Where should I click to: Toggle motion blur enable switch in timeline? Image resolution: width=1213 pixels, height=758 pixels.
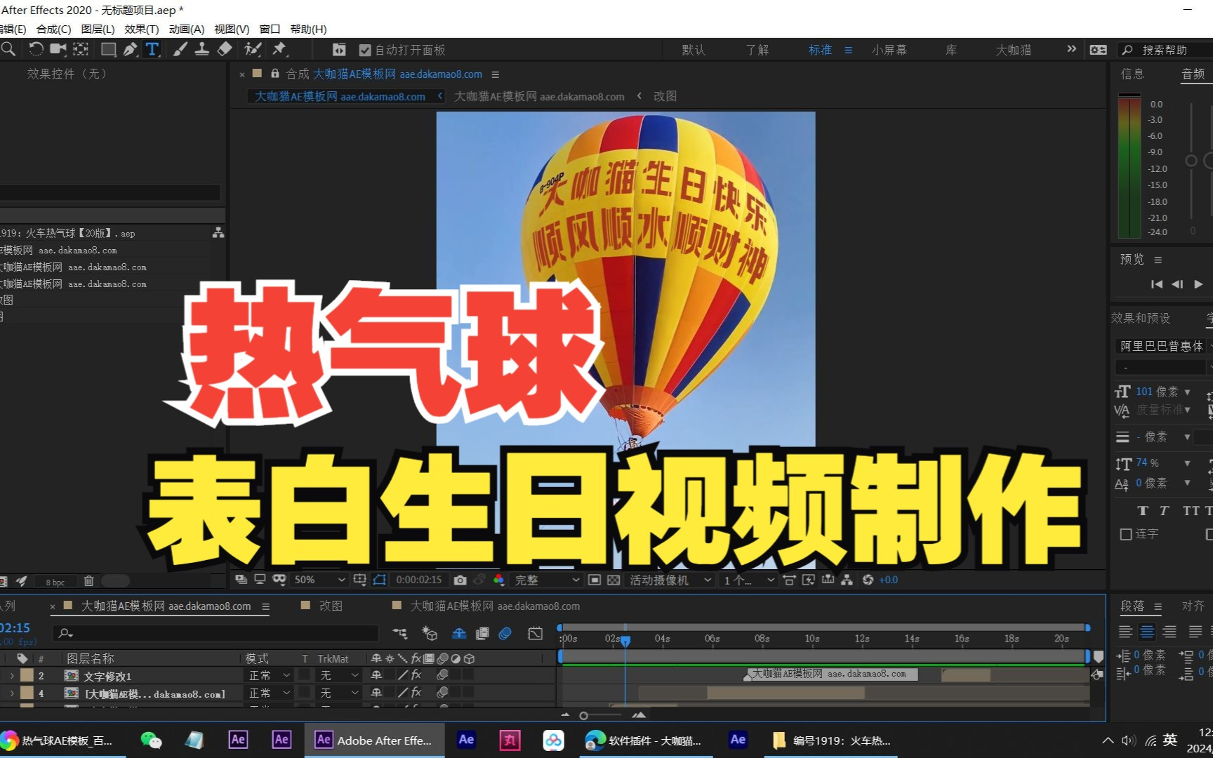pos(505,634)
